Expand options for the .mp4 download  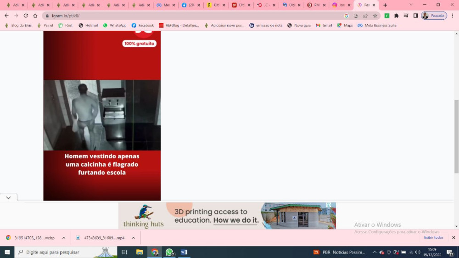click(133, 238)
